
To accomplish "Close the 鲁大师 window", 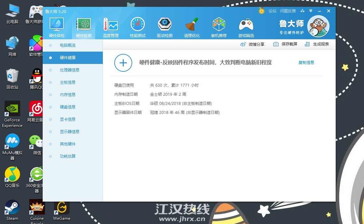I will click(x=329, y=11).
